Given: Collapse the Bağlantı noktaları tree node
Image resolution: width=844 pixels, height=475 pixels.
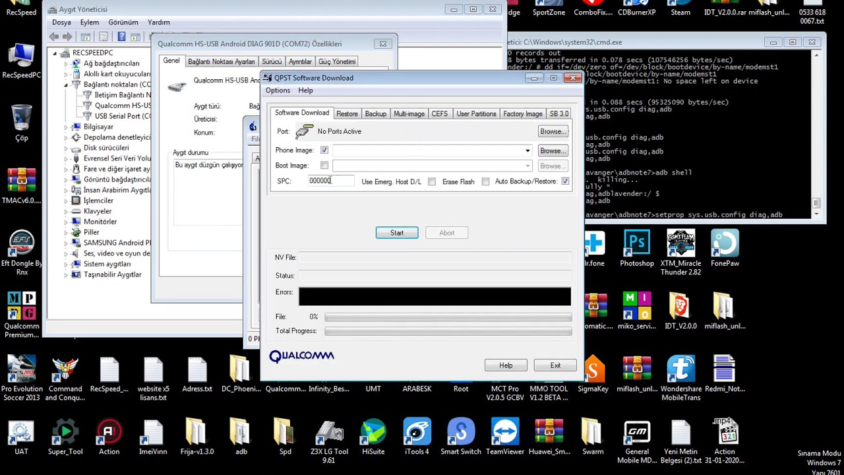Looking at the screenshot, I should [x=66, y=84].
